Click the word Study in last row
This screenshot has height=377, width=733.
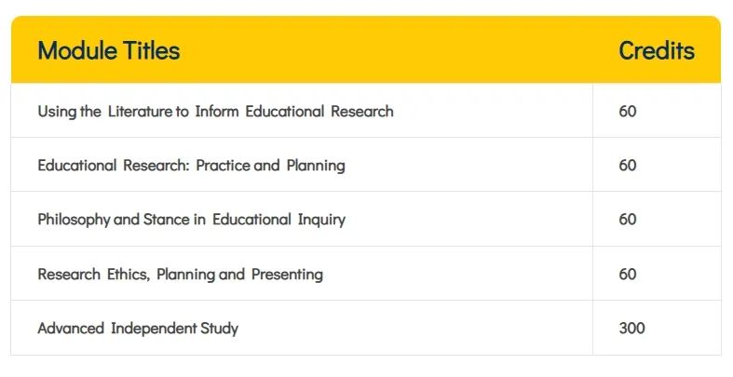[219, 329]
